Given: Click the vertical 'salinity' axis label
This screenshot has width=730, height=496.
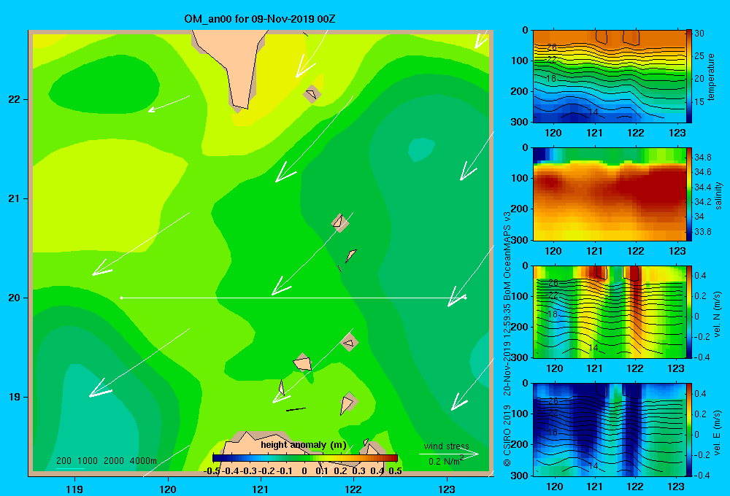Looking at the screenshot, I should click(x=719, y=195).
